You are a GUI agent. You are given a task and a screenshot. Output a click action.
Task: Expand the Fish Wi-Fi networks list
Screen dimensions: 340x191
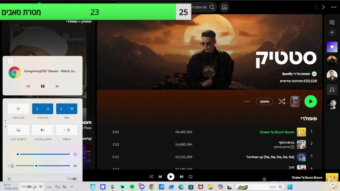coord(61,109)
